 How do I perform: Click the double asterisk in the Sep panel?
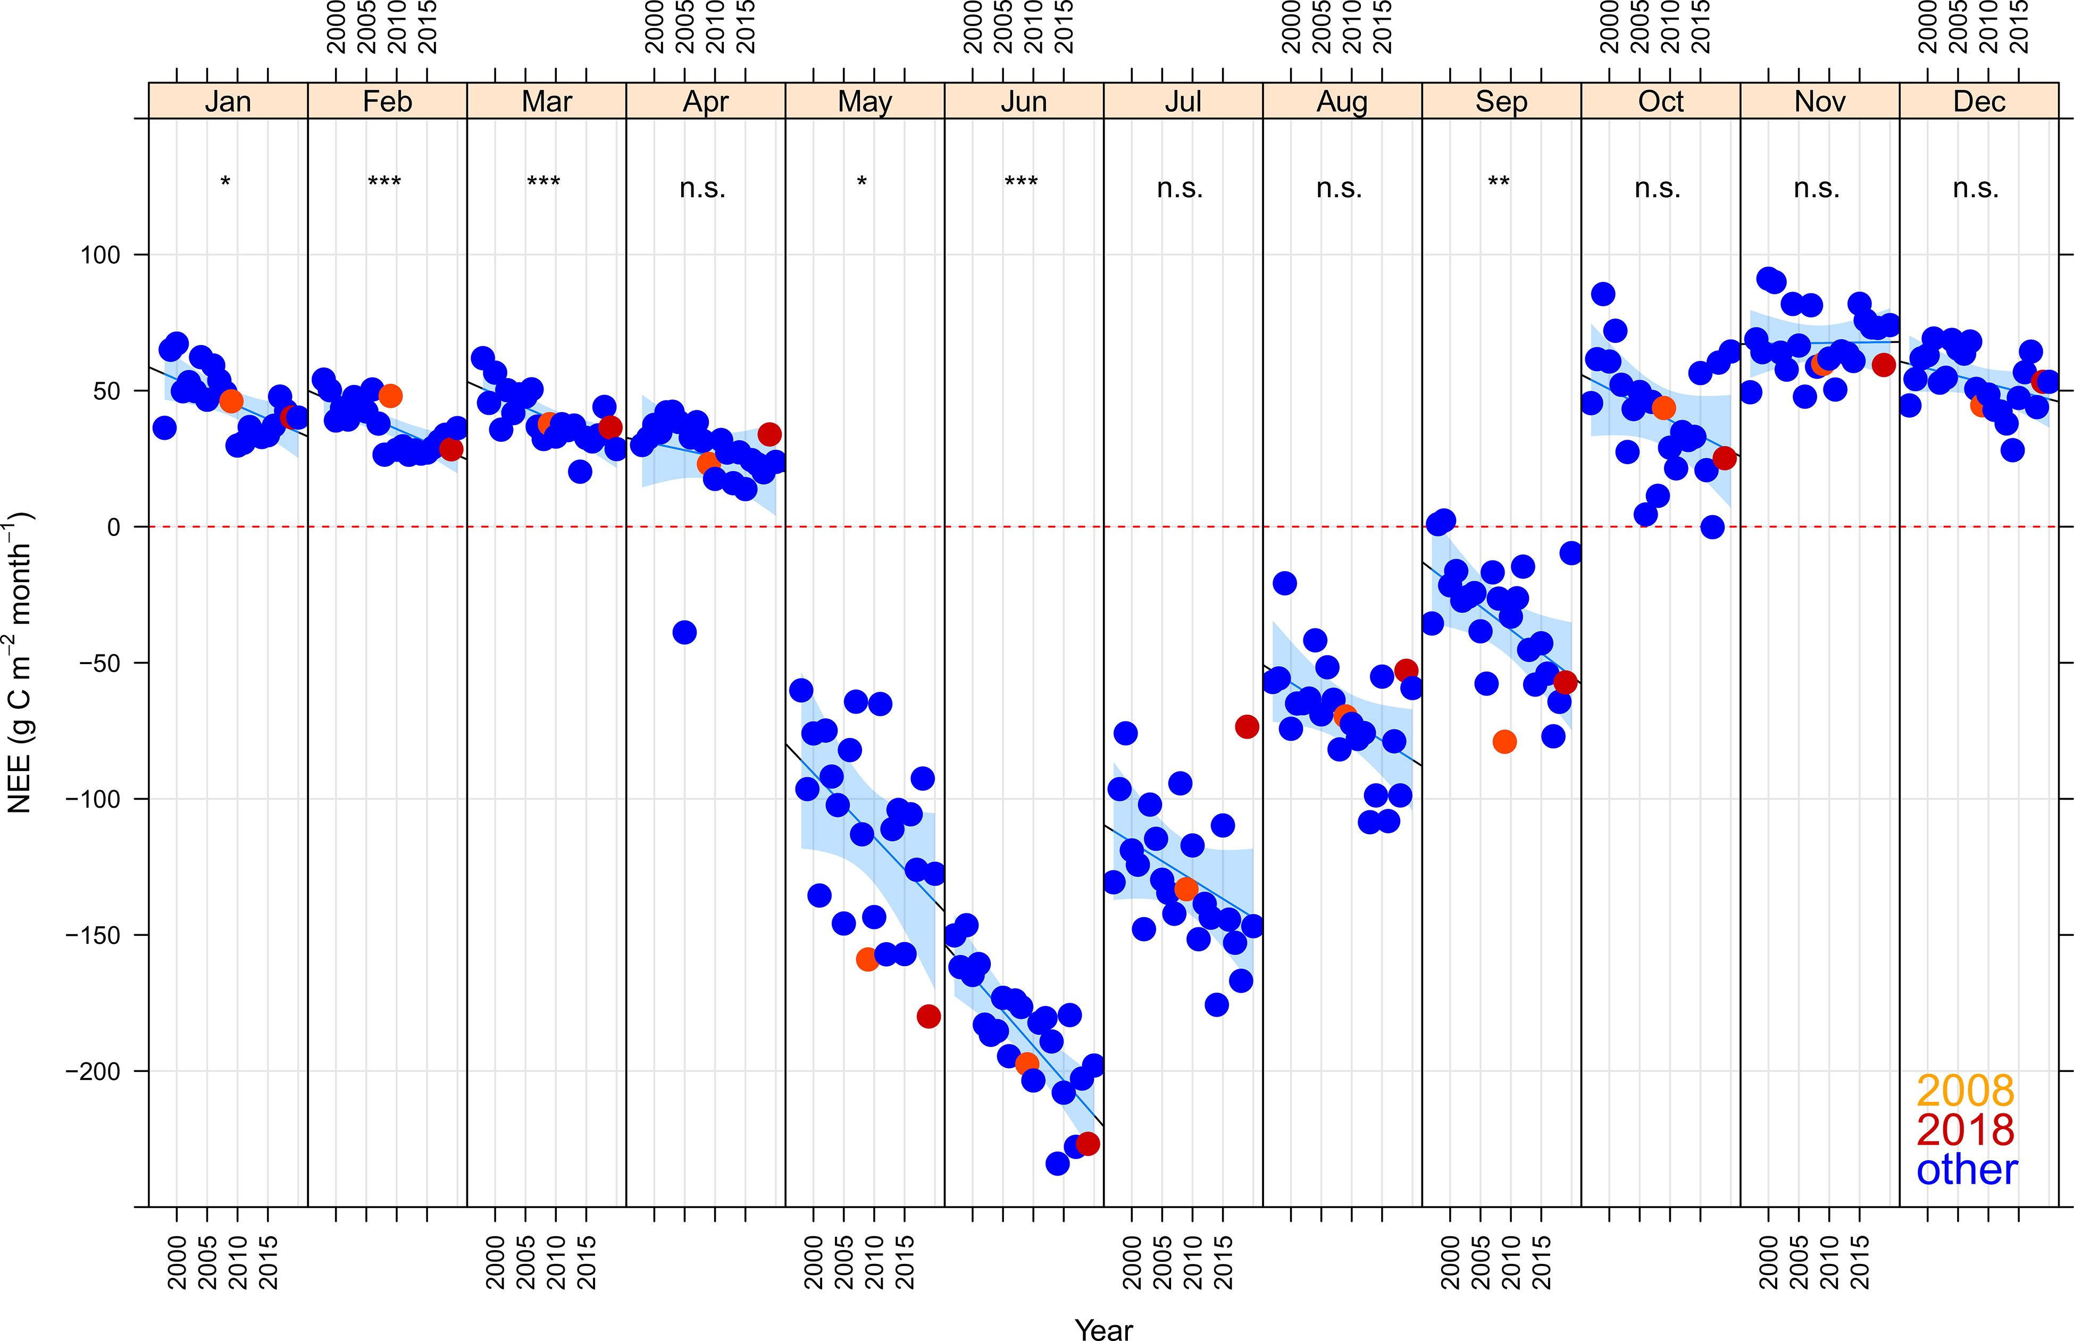(1499, 182)
